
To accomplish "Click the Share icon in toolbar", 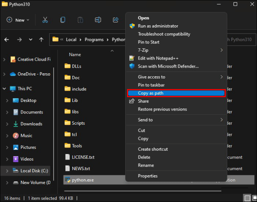I will tap(115, 20).
